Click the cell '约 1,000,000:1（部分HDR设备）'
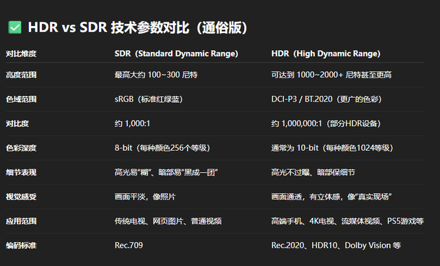Screen dimensions: 440x266 coord(326,123)
